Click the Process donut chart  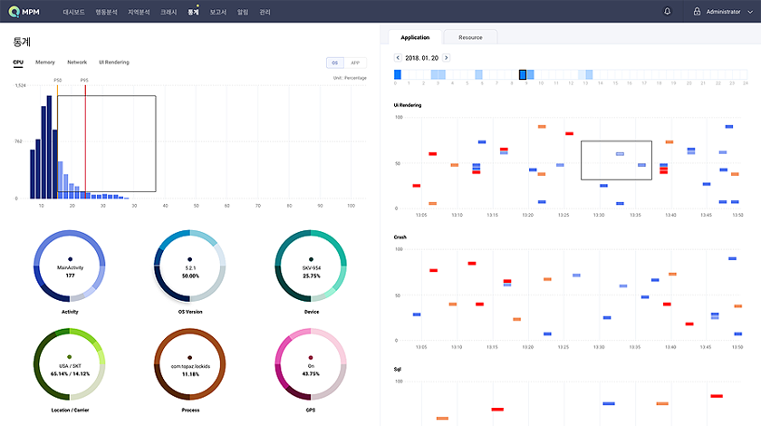coord(190,364)
